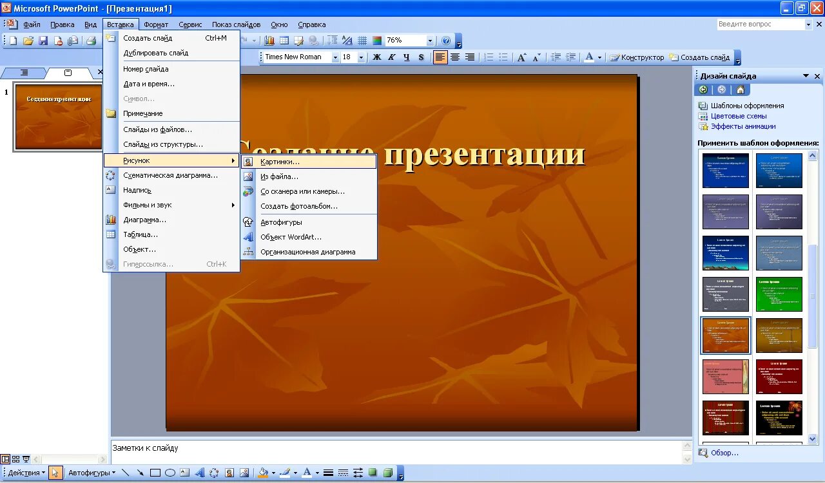The image size is (825, 483).
Task: Select the Oval shape tool
Action: click(x=170, y=472)
